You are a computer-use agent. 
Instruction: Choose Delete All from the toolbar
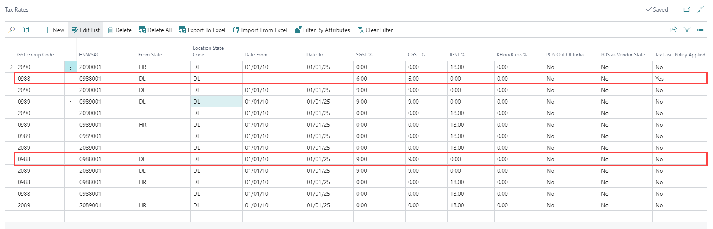click(155, 30)
